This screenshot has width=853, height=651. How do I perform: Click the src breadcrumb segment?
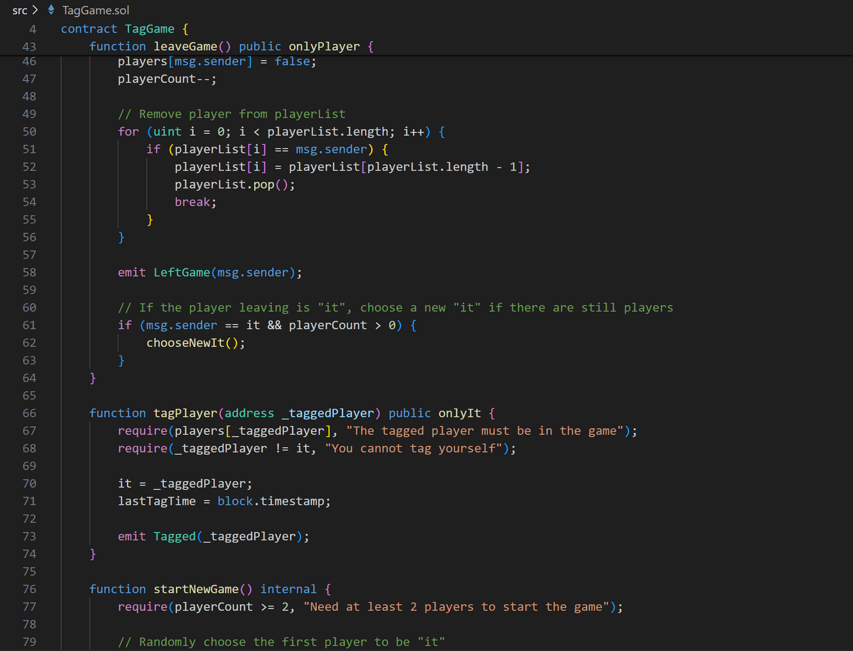tap(20, 10)
